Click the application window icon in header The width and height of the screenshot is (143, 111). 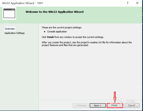[x=9, y=13]
